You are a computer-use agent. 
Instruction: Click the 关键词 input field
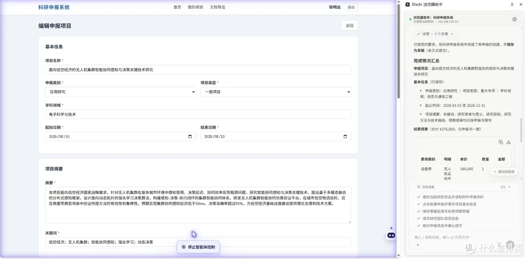click(198, 242)
